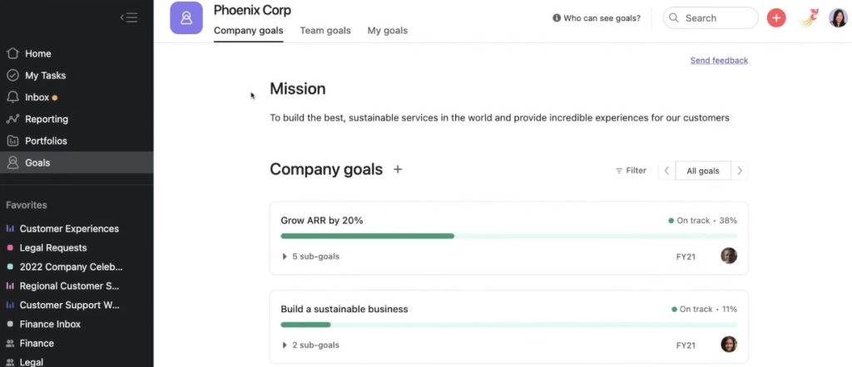
Task: Click the Home icon in the sidebar
Action: (12, 53)
